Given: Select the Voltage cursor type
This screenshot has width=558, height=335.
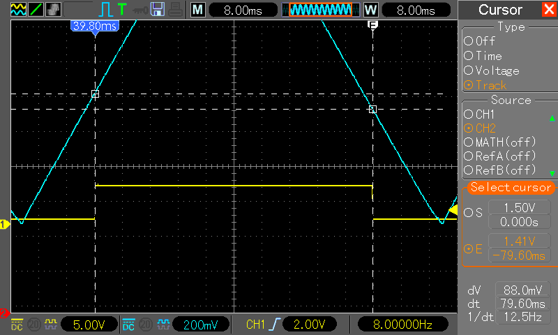Looking at the screenshot, I should (x=492, y=70).
